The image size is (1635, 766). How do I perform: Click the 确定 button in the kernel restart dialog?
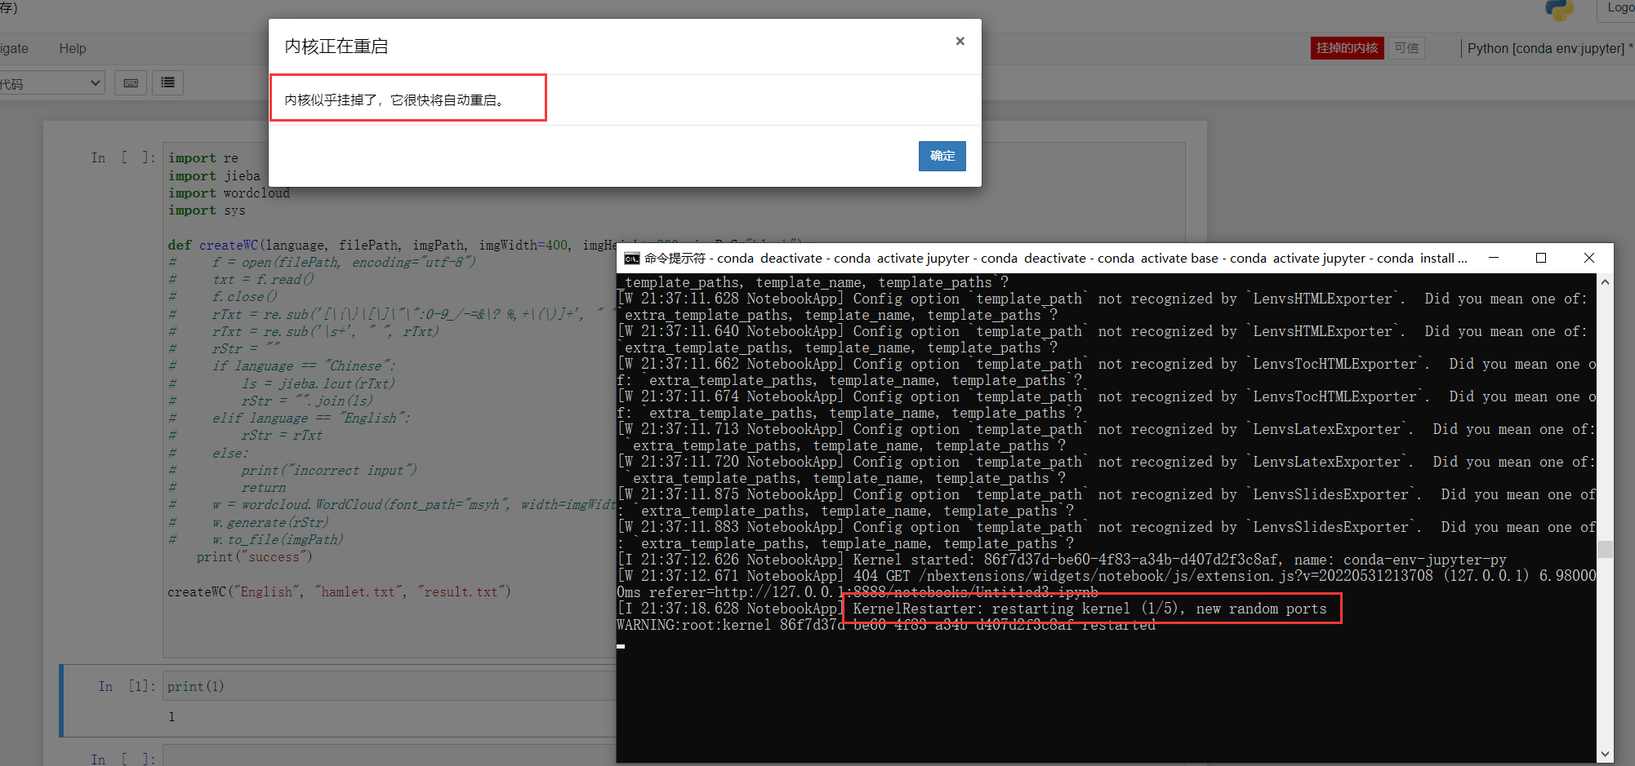point(942,156)
